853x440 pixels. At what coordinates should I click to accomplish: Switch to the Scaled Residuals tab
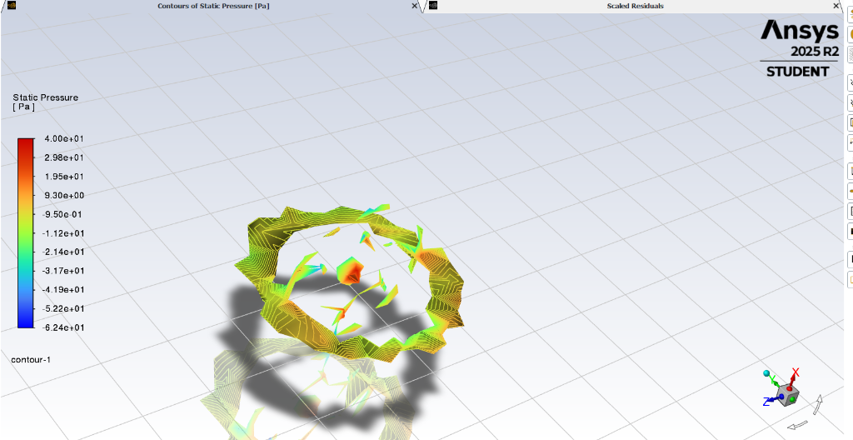click(x=635, y=6)
